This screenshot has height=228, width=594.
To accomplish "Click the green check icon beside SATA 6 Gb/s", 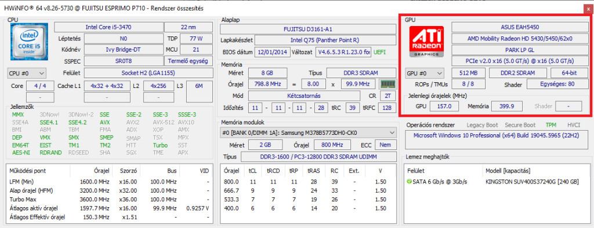I will 409,182.
